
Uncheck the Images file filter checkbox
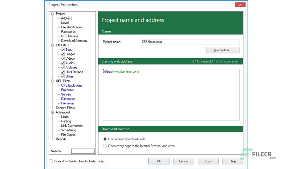pyautogui.click(x=63, y=54)
